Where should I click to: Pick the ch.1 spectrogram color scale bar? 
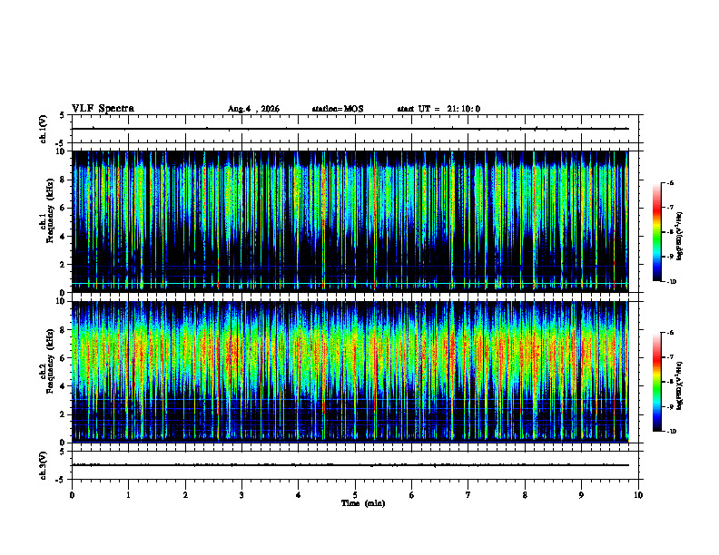657,232
